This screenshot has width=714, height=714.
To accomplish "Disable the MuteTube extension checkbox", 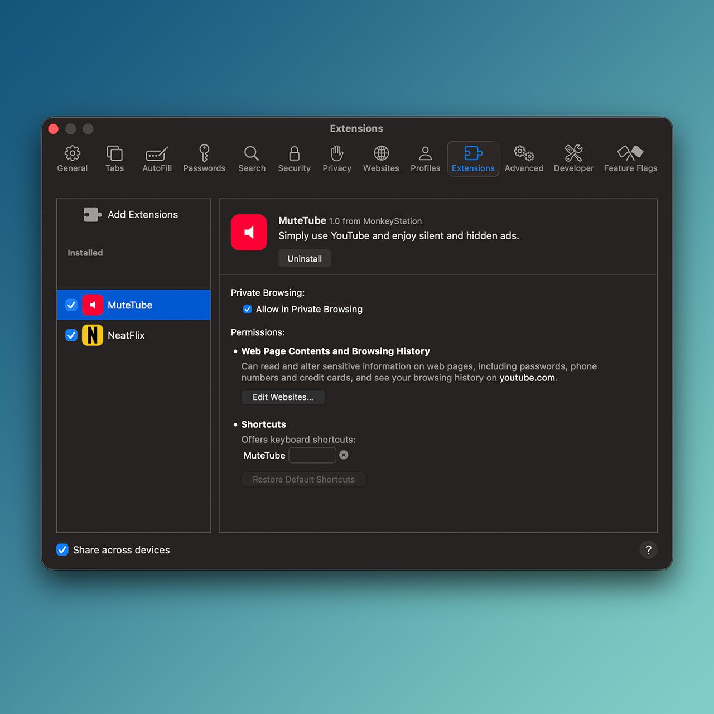I will pyautogui.click(x=71, y=305).
